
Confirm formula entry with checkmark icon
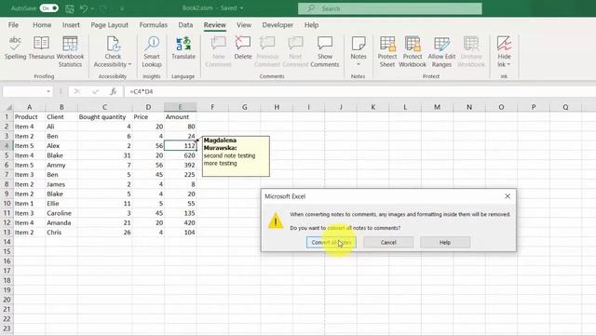95,91
